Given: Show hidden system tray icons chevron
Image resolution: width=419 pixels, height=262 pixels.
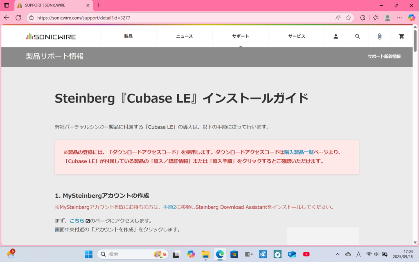Looking at the screenshot, I should coord(337,254).
